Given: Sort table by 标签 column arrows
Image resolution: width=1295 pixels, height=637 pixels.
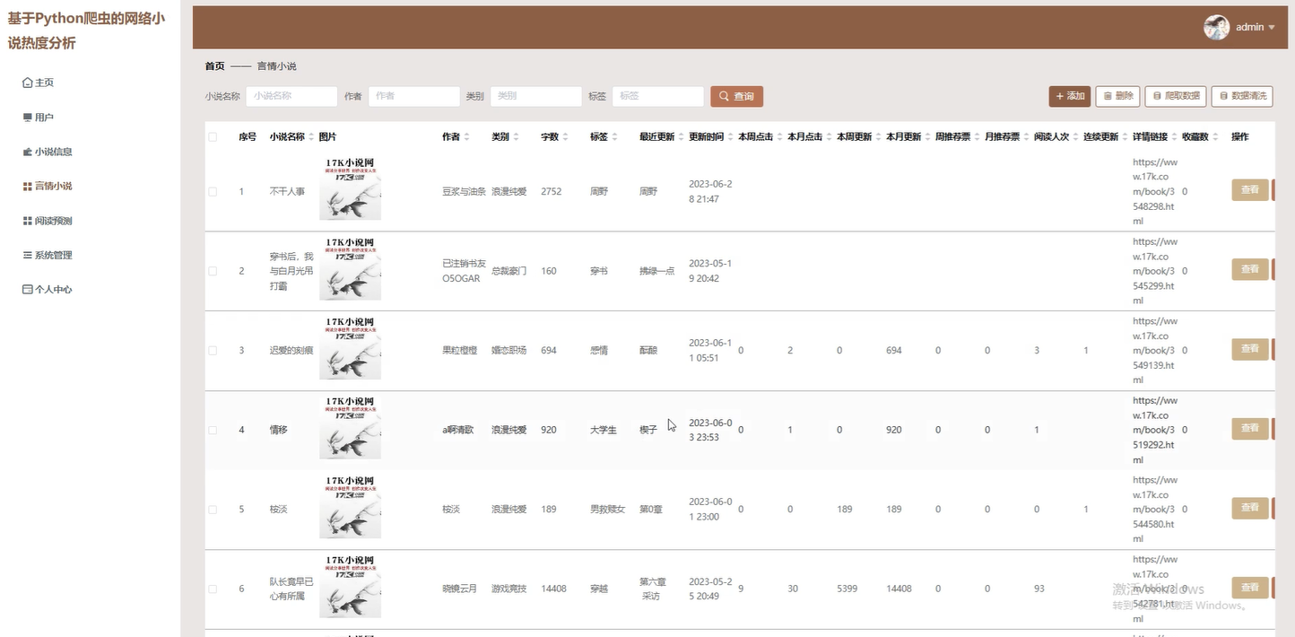Looking at the screenshot, I should 614,137.
